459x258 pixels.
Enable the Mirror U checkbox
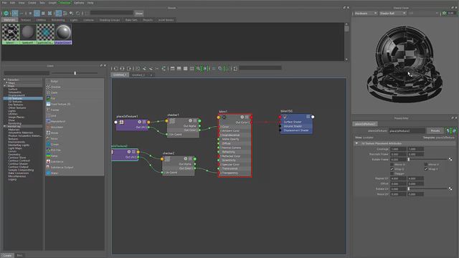pos(392,164)
